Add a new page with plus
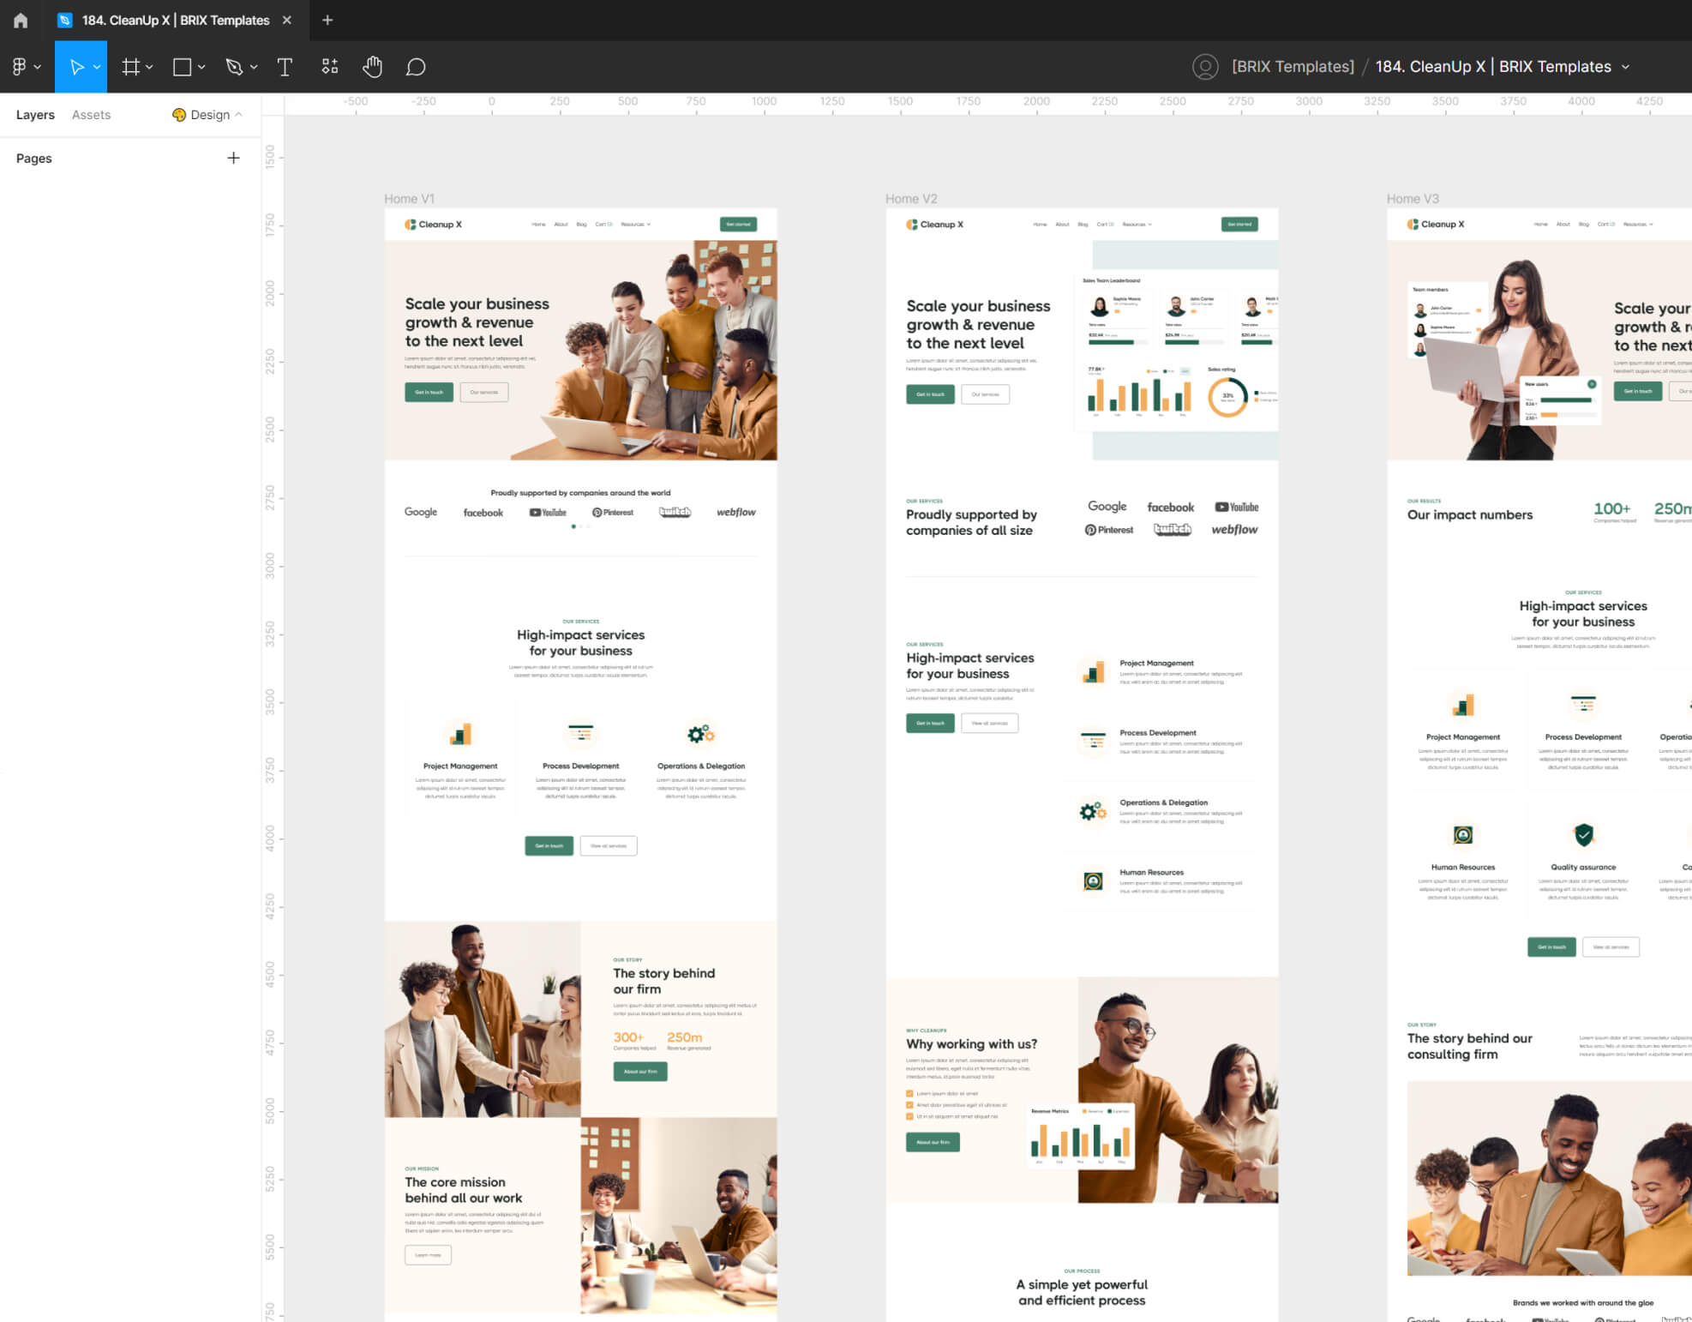Image resolution: width=1692 pixels, height=1322 pixels. point(233,158)
